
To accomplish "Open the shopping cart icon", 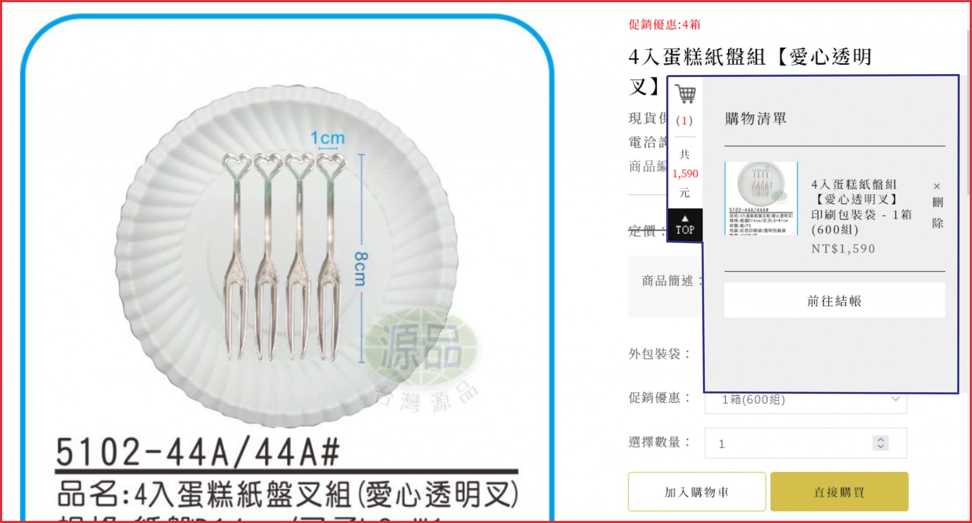I will click(x=685, y=93).
